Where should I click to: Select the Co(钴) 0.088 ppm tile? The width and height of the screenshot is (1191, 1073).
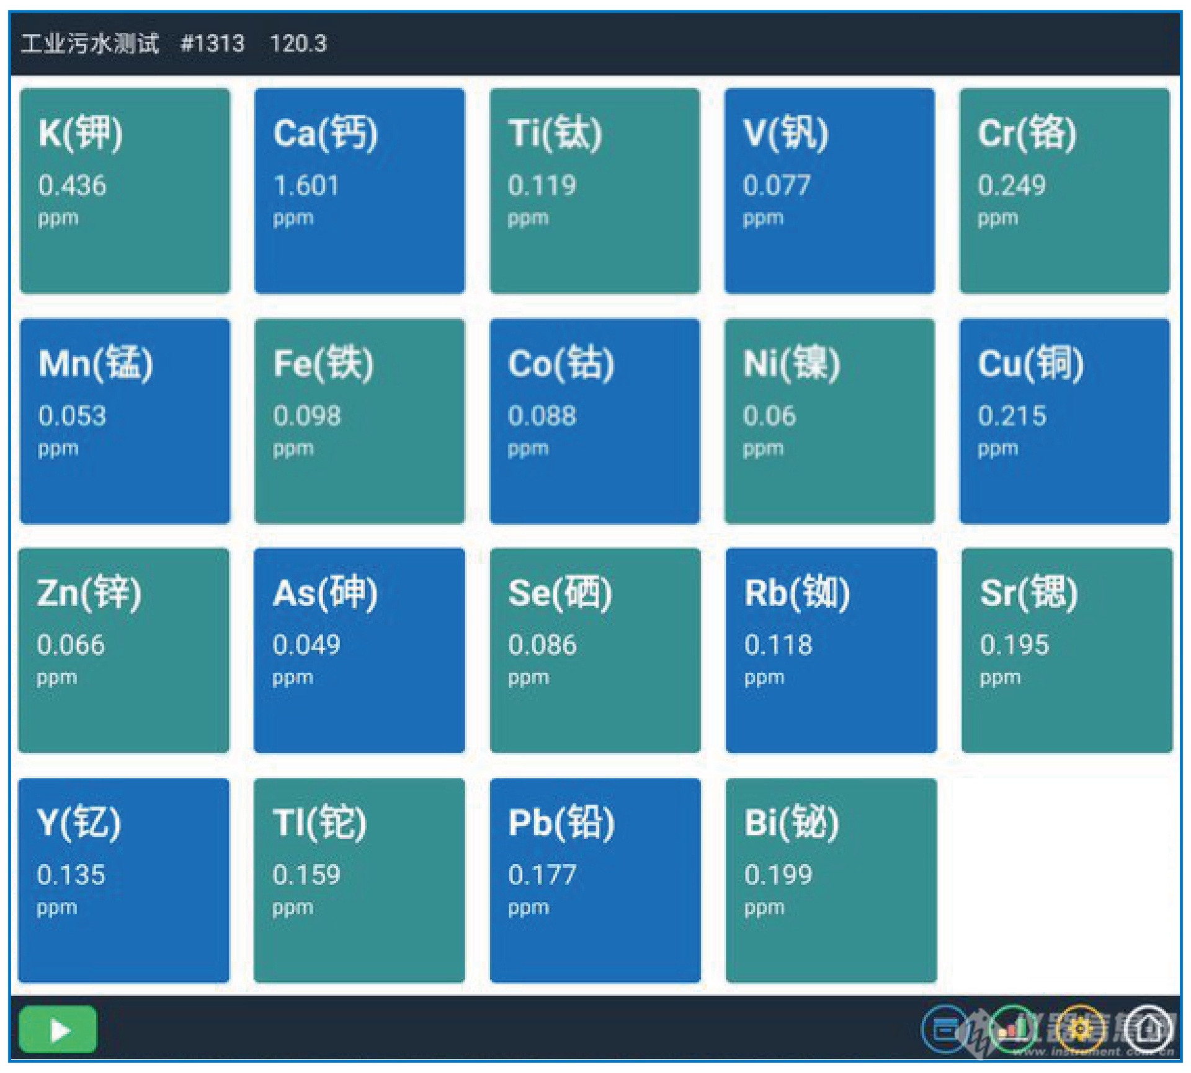click(595, 421)
